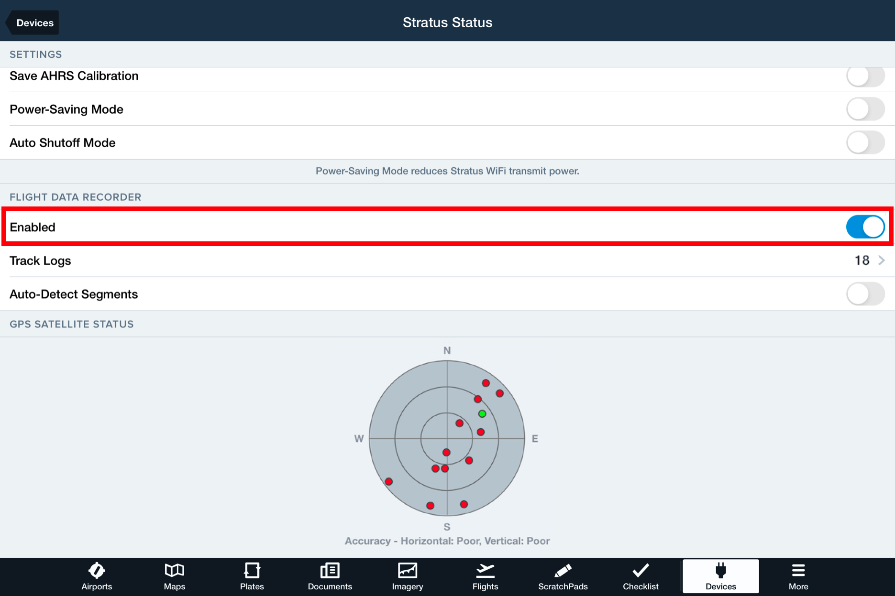Switch to the Devices tab
This screenshot has width=895, height=596.
pos(720,576)
